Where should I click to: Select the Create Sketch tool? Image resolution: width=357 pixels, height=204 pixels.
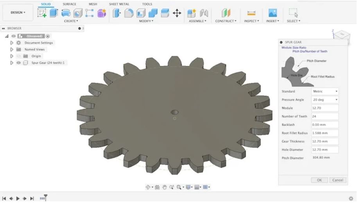tap(41, 13)
